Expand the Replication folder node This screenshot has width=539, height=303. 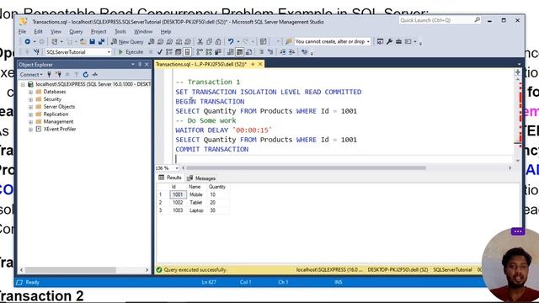tap(30, 114)
